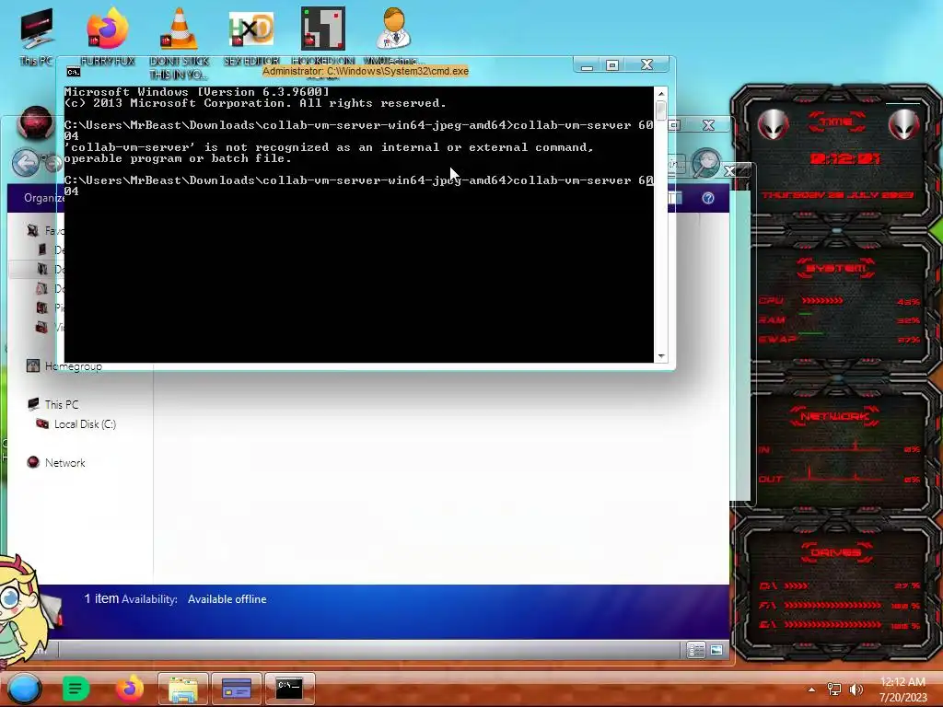Viewport: 943px width, 707px height.
Task: Go back using the Explorer back arrow
Action: click(26, 162)
